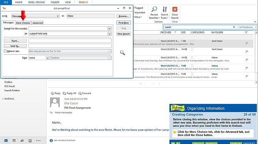Switch to the Advanced tab in Advanced Find
This screenshot has height=144, width=258.
[x=37, y=23]
